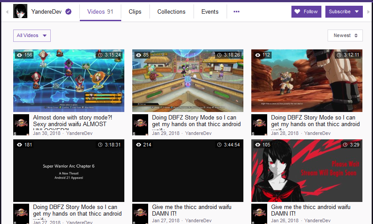Open the Super Warrior Arc Chapter 6 thumbnail
Viewport: 373px width, 224px height.
(69, 171)
